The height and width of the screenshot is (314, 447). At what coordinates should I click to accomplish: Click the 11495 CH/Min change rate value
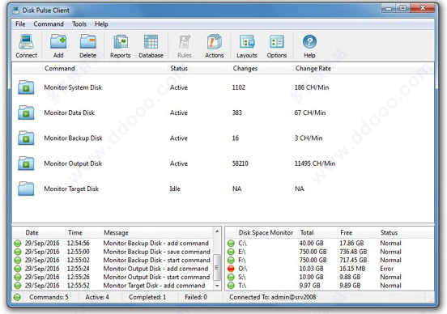315,163
